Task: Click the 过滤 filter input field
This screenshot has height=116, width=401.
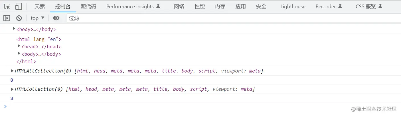Action: pyautogui.click(x=234, y=18)
